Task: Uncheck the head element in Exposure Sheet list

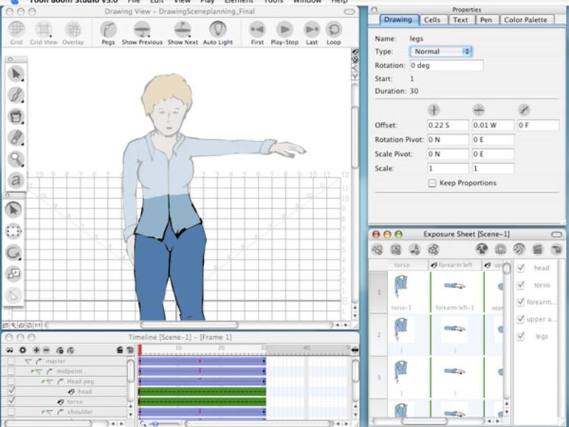Action: (521, 268)
